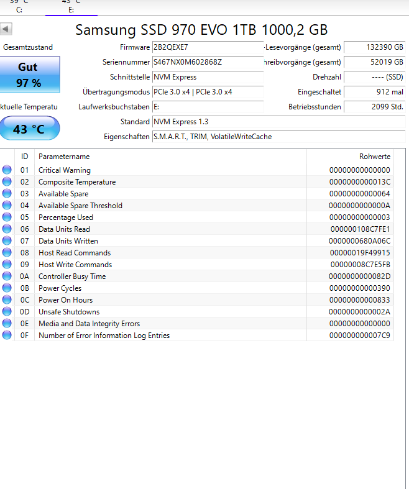Click the Schnittstelle field NVM Express
Image resolution: width=409 pixels, height=489 pixels.
coord(208,77)
